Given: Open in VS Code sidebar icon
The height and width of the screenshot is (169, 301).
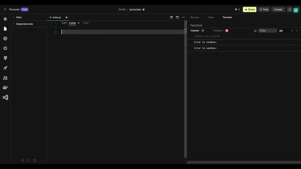Looking at the screenshot, I should click(5, 97).
